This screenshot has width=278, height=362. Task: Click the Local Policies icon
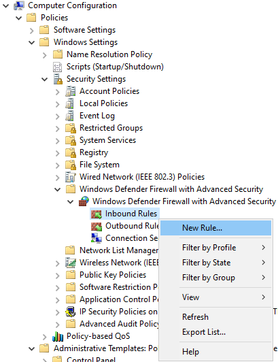click(x=70, y=103)
